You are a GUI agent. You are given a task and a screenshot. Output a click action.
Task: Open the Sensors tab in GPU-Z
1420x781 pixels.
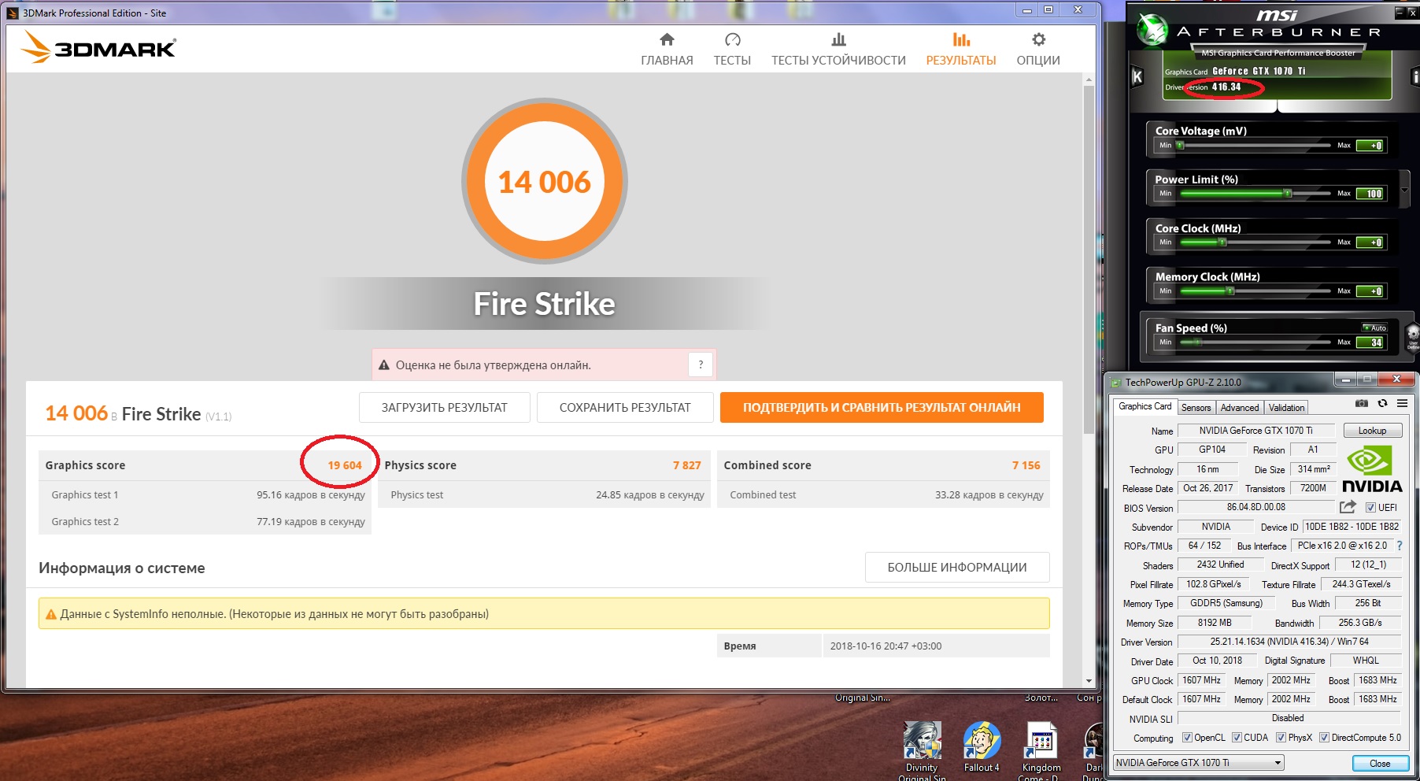[1196, 408]
